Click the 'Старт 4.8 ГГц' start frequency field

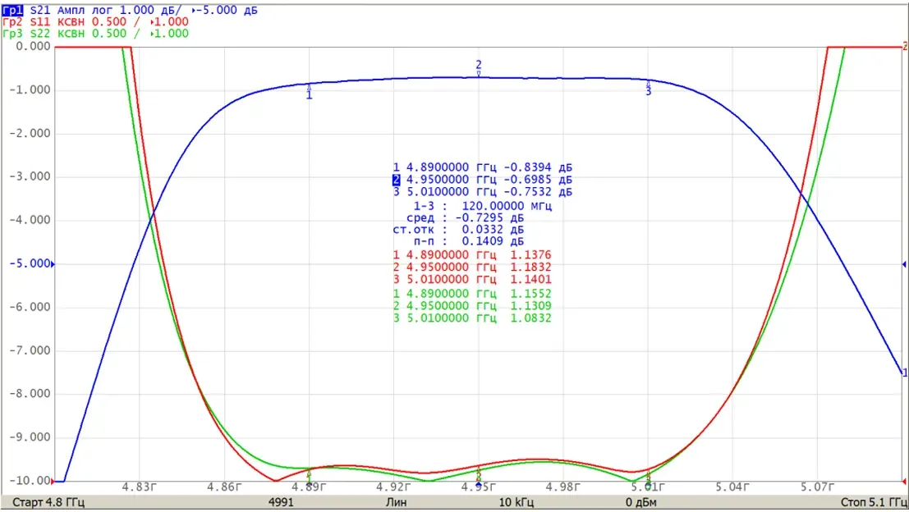click(x=48, y=502)
